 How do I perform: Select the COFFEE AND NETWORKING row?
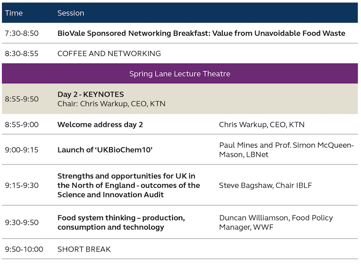click(x=180, y=54)
